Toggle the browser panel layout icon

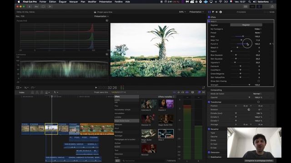pos(246,6)
